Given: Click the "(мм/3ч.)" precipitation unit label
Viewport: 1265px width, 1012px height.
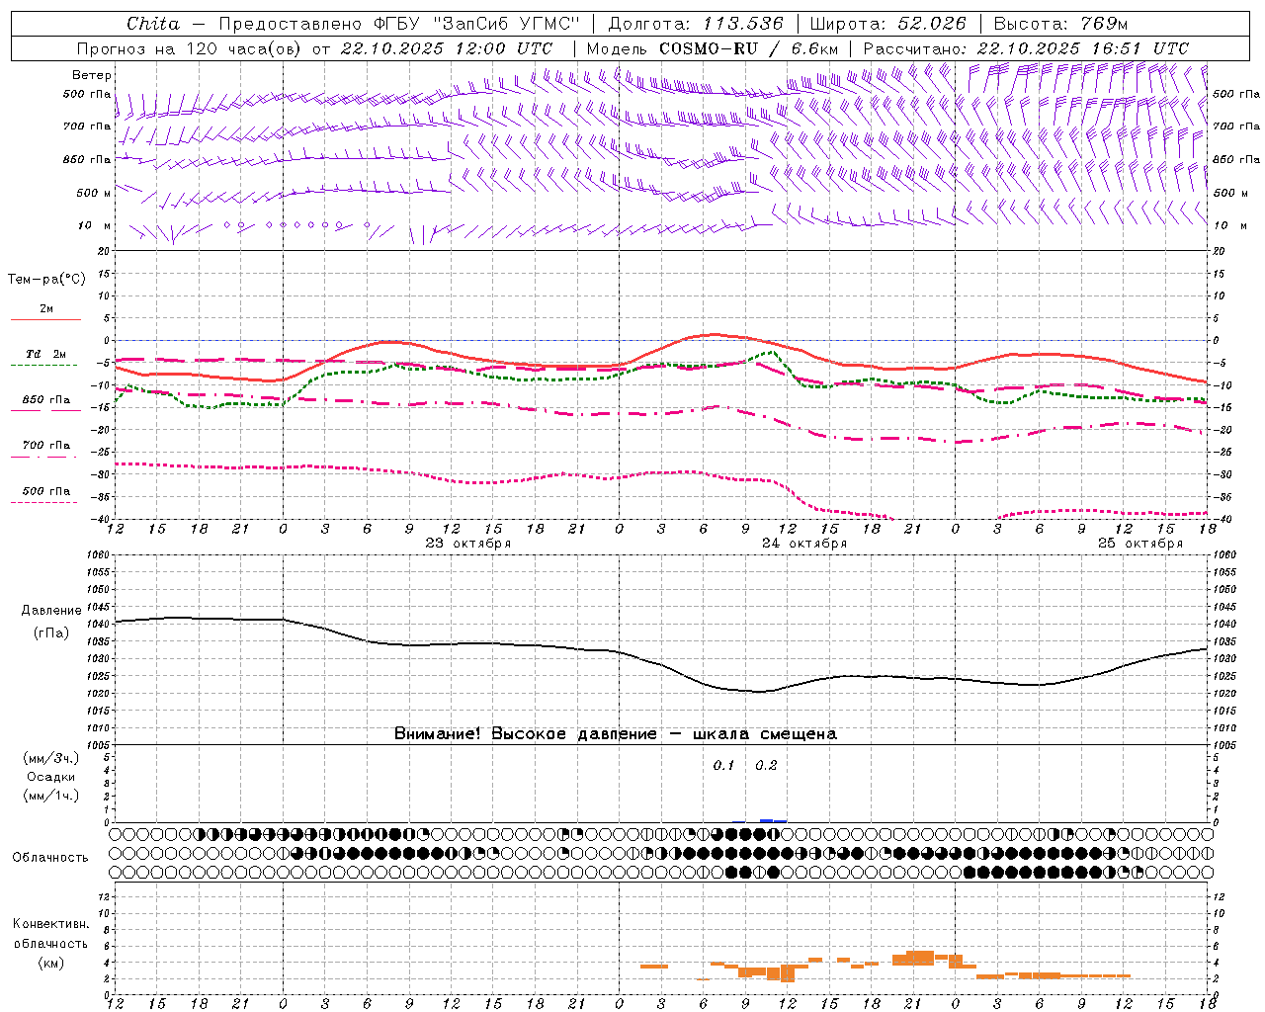Looking at the screenshot, I should (51, 759).
